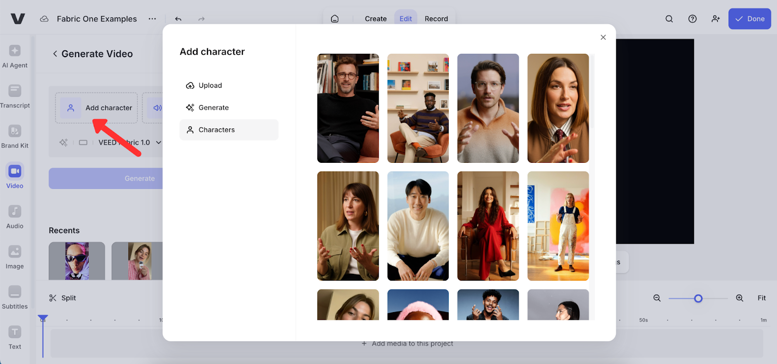Click the undo arrow
This screenshot has width=777, height=364.
[178, 19]
